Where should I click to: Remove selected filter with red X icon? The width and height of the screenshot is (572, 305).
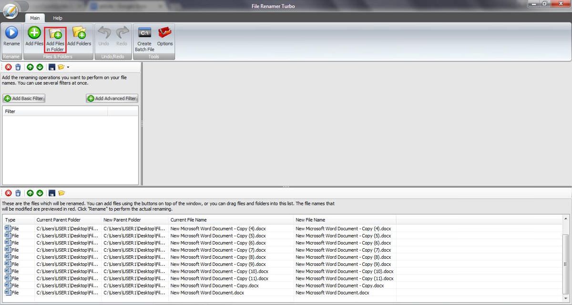[x=8, y=67]
